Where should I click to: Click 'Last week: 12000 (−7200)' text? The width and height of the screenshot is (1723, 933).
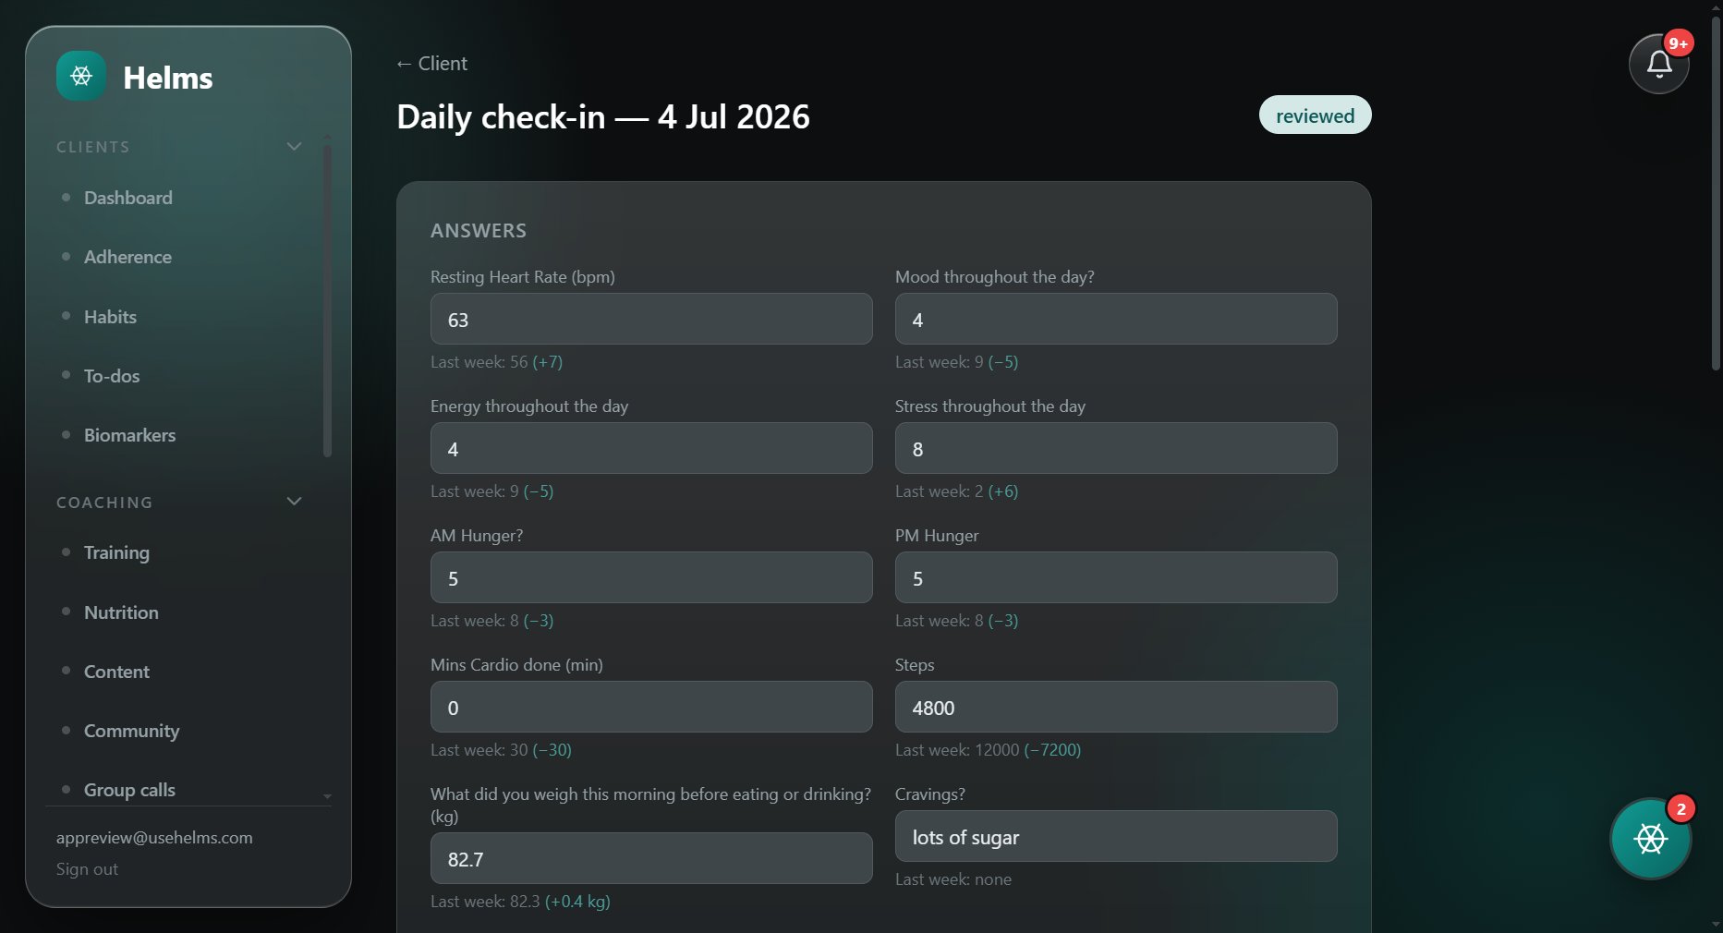click(x=988, y=750)
